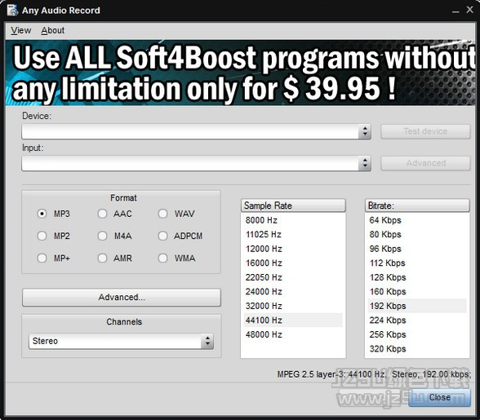
Task: Click the blue Close button
Action: [439, 397]
